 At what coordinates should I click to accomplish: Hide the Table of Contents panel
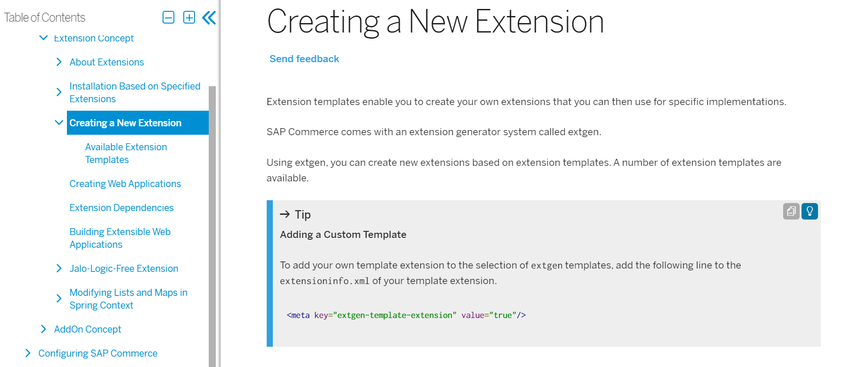pos(209,18)
